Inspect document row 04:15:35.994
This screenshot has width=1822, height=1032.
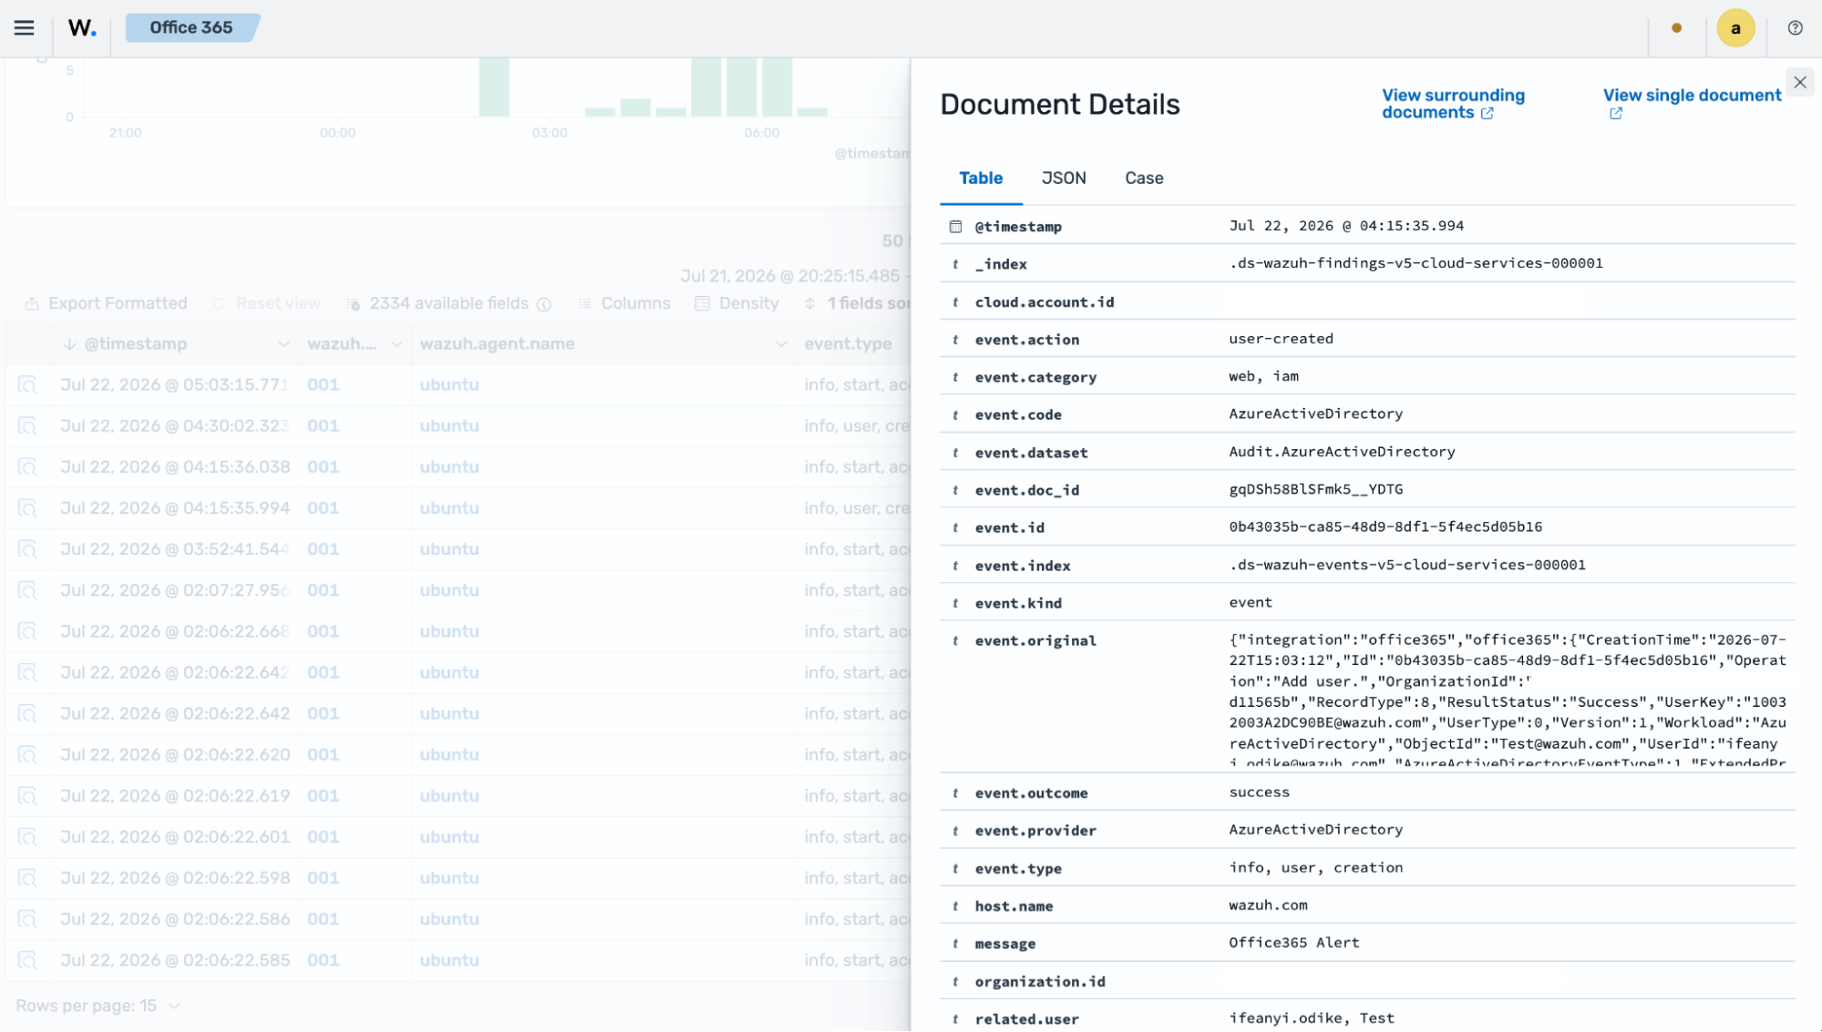[27, 508]
